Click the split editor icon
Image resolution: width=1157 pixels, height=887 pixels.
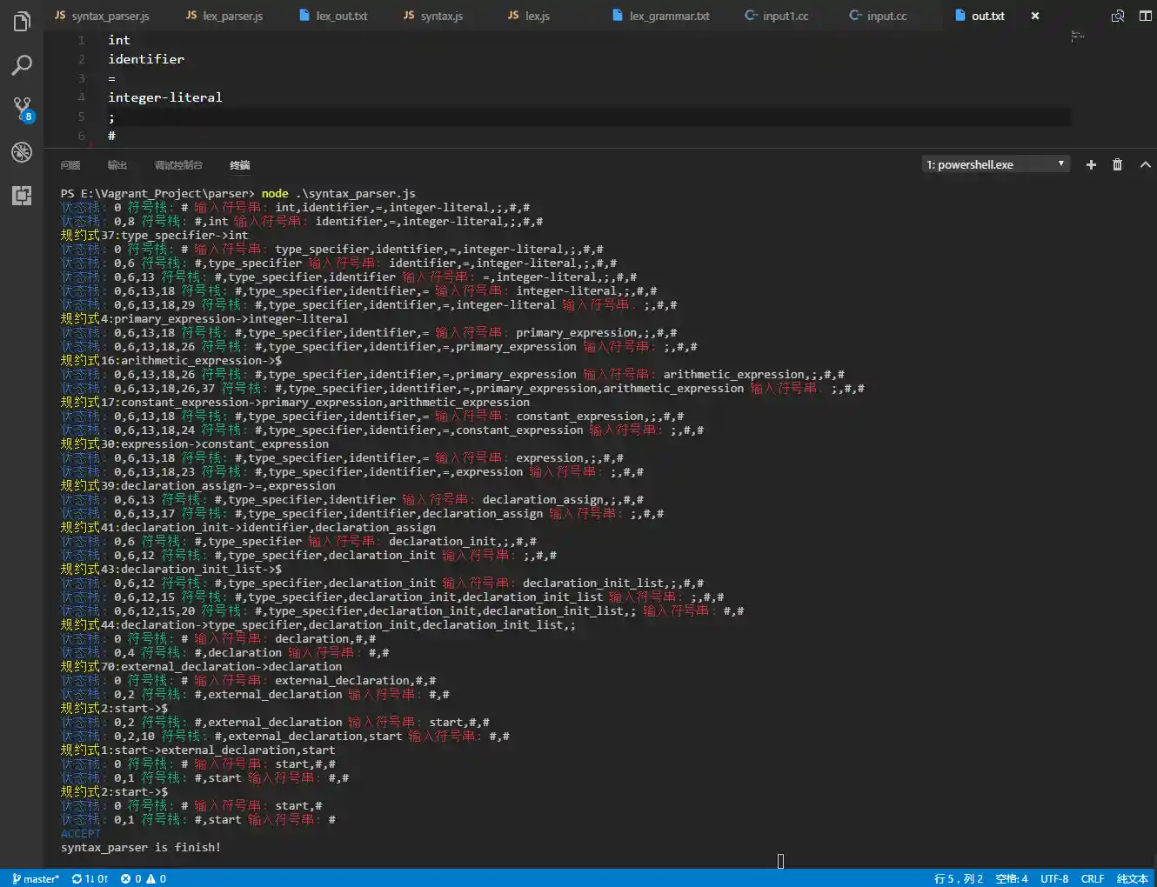click(1145, 16)
